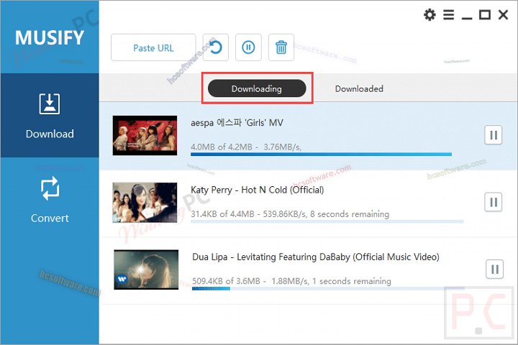Pause all downloads from the toolbar

coord(248,48)
